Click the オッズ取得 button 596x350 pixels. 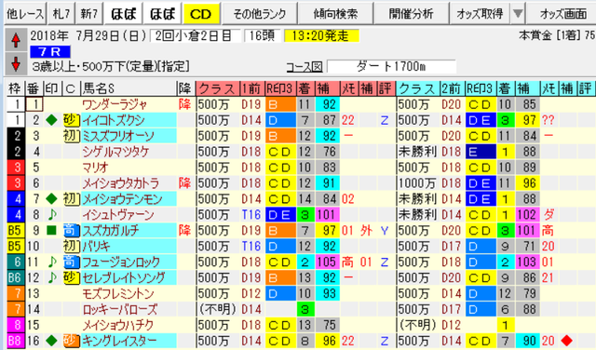click(480, 14)
